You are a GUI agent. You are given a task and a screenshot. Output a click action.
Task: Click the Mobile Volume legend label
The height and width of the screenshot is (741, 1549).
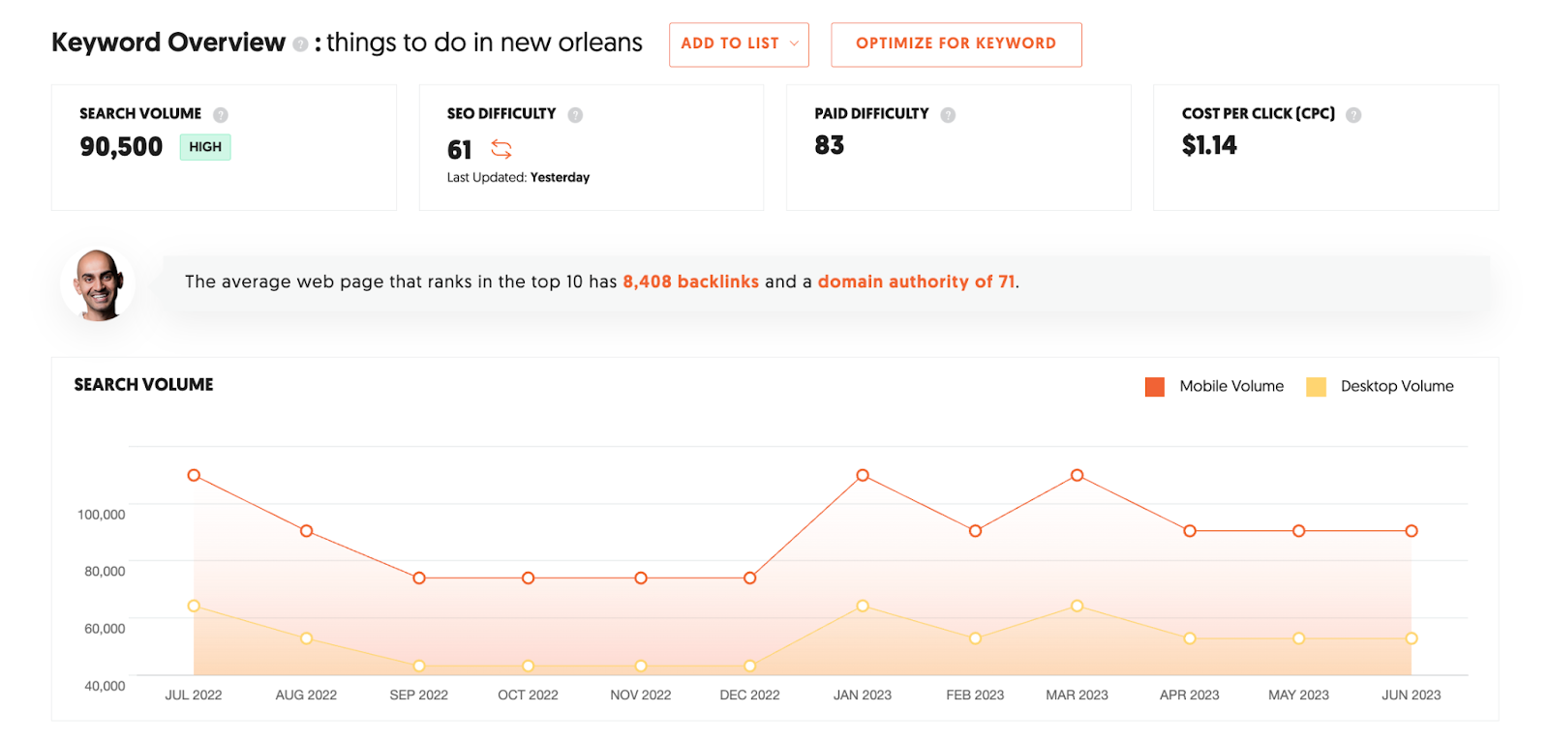(x=1231, y=386)
